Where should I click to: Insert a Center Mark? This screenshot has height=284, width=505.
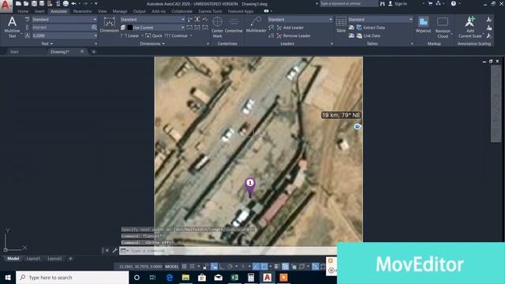(218, 28)
